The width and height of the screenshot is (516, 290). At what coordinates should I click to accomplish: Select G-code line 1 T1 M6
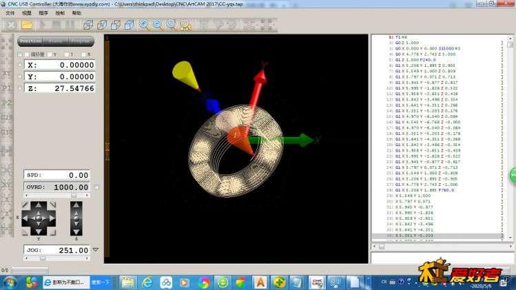click(x=401, y=37)
